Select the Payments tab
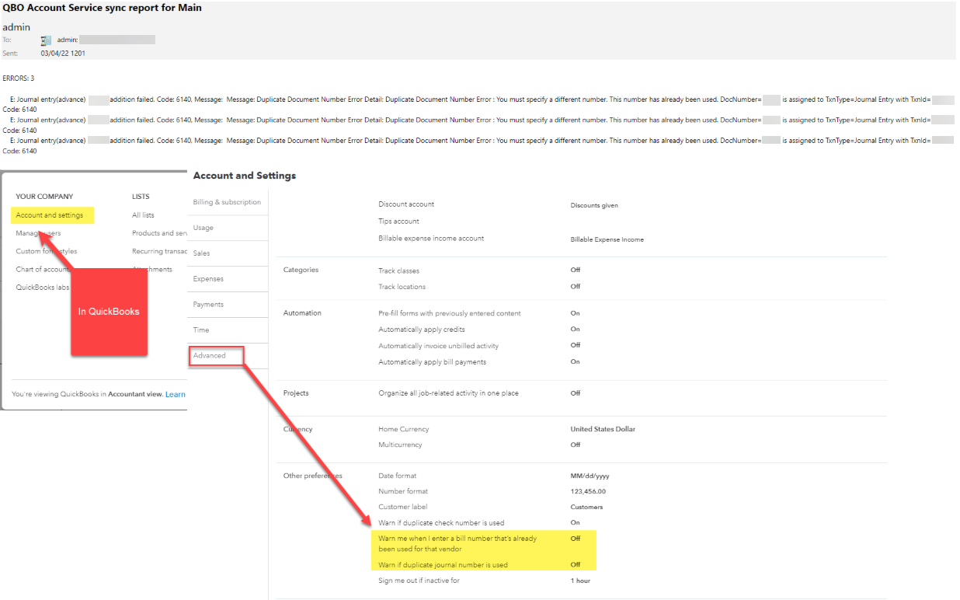Screen dimensions: 960x600 pyautogui.click(x=208, y=305)
